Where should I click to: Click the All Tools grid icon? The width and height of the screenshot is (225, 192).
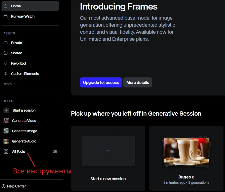[x=6, y=152]
